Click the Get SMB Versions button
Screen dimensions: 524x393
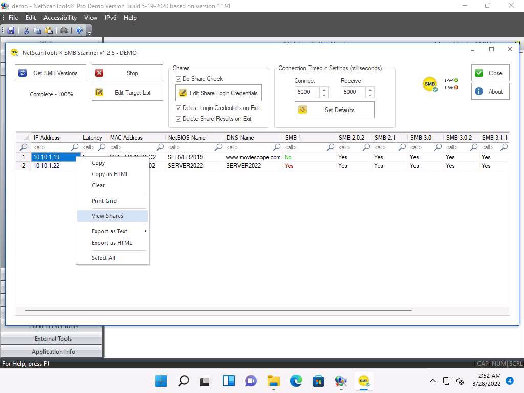point(51,73)
